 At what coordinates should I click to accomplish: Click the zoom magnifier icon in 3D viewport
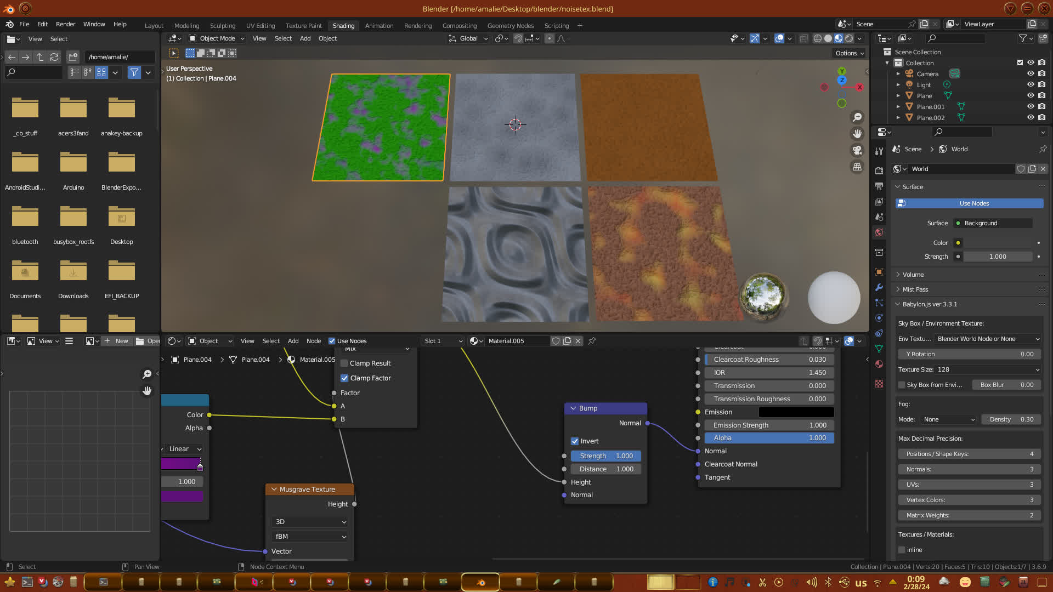(857, 117)
